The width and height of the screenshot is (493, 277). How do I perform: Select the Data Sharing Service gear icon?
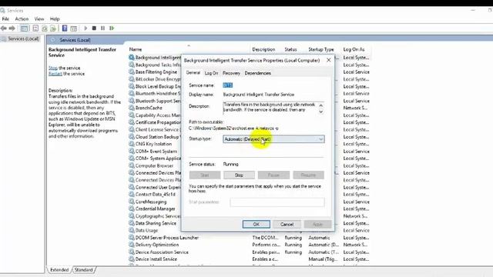(132, 223)
